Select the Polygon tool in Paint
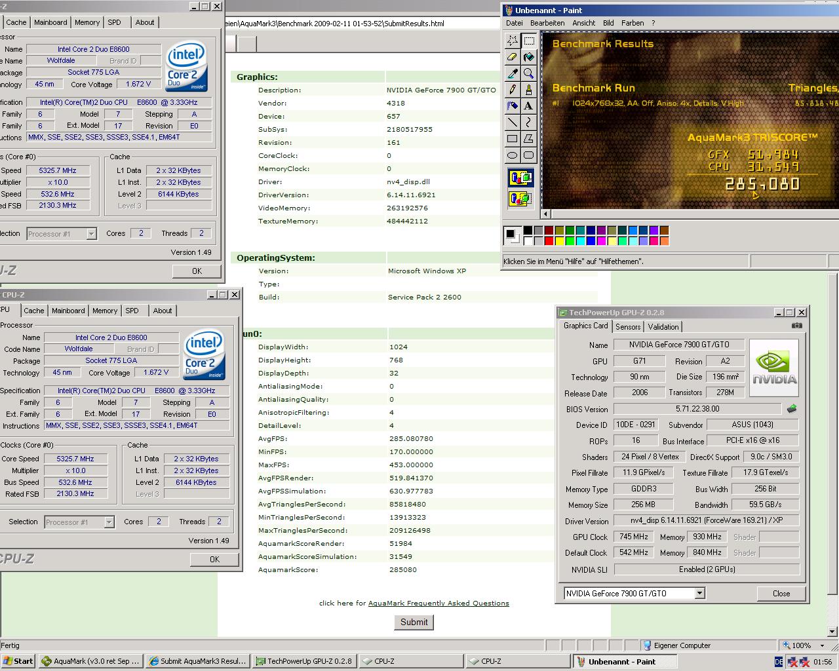 (x=528, y=138)
